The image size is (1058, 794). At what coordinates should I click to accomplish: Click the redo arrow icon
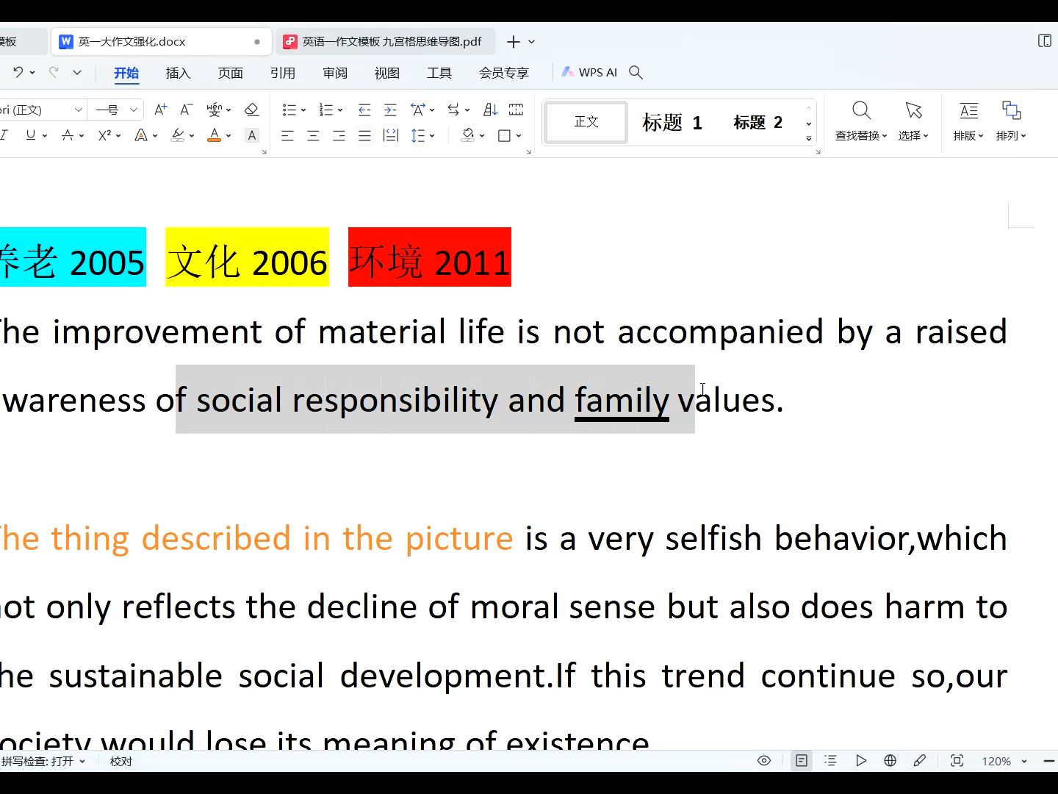coord(54,72)
